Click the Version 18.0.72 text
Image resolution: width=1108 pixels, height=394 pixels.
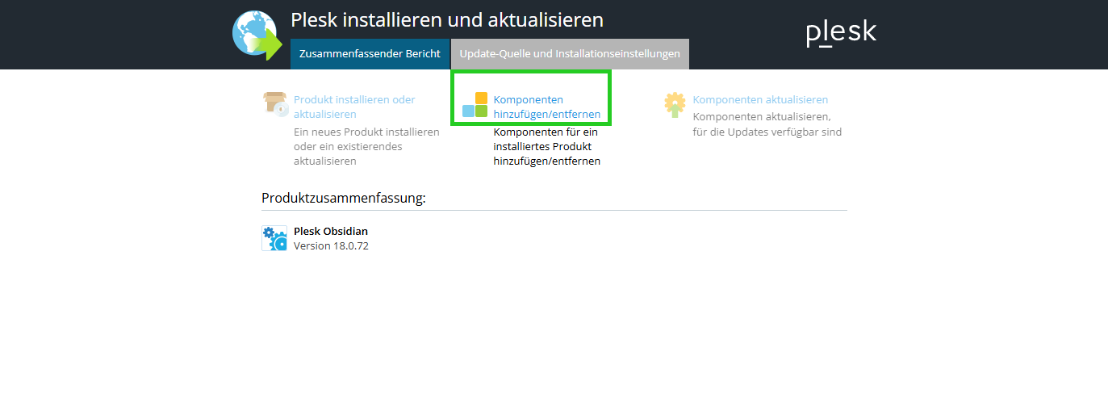(331, 246)
